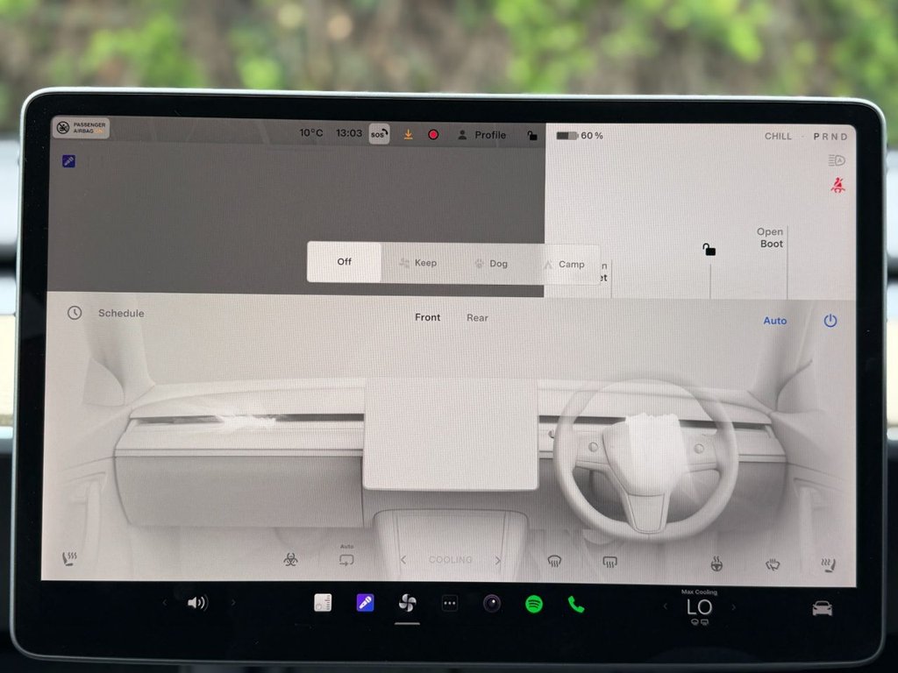Tap the power icon to toggle climate
898x673 pixels.
pyautogui.click(x=830, y=321)
